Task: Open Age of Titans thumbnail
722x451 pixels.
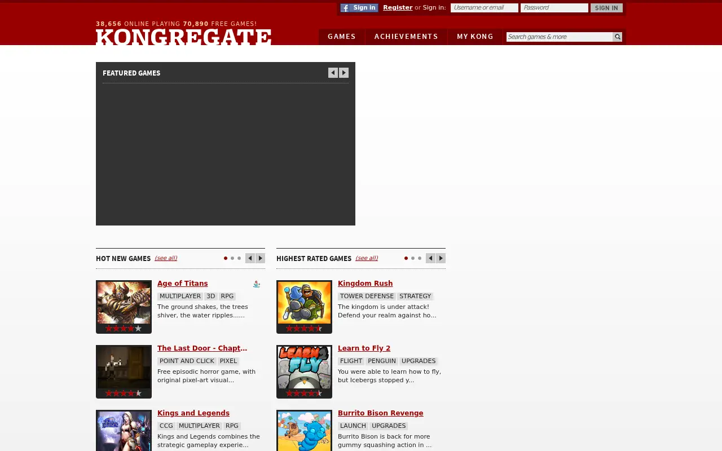Action: (x=124, y=302)
